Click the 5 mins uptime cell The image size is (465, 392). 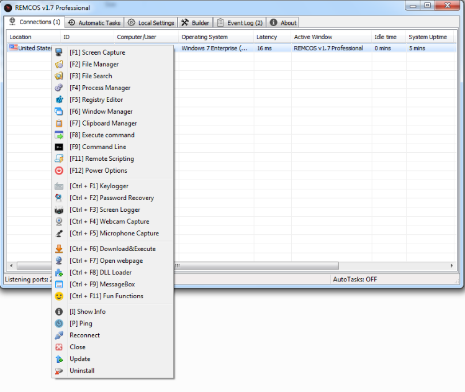point(430,48)
